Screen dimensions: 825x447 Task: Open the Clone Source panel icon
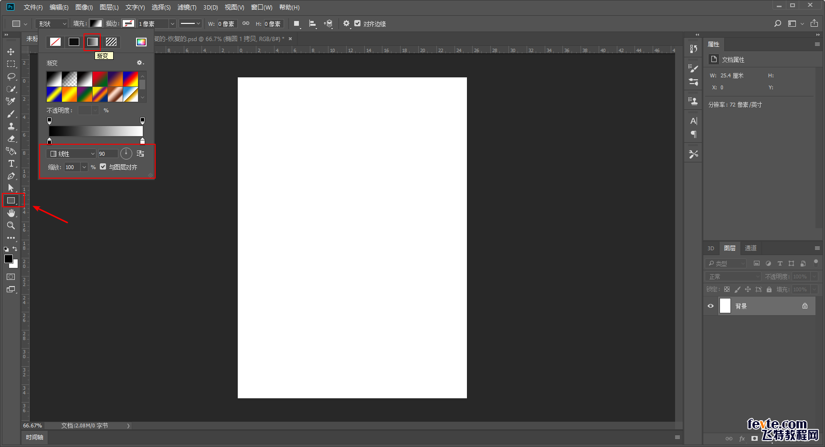694,101
